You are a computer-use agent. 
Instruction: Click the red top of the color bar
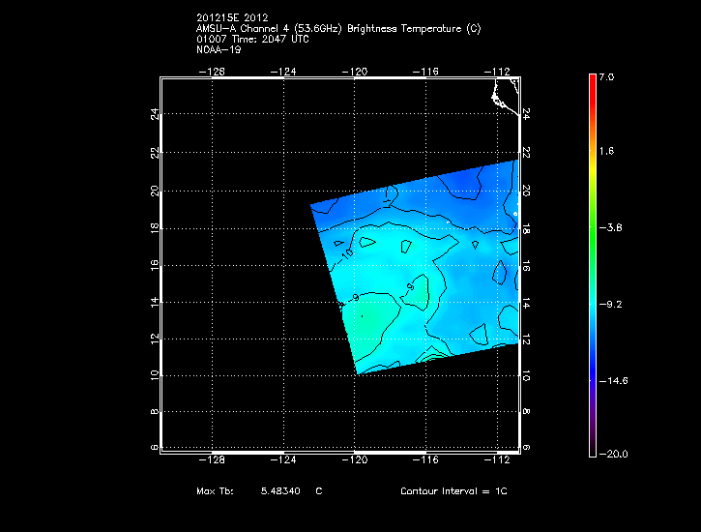pos(592,79)
